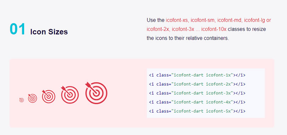Click the icofont-2x code line
This screenshot has width=287, height=135.
tap(197, 84)
